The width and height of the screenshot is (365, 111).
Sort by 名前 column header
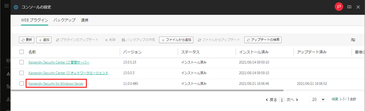point(32,52)
